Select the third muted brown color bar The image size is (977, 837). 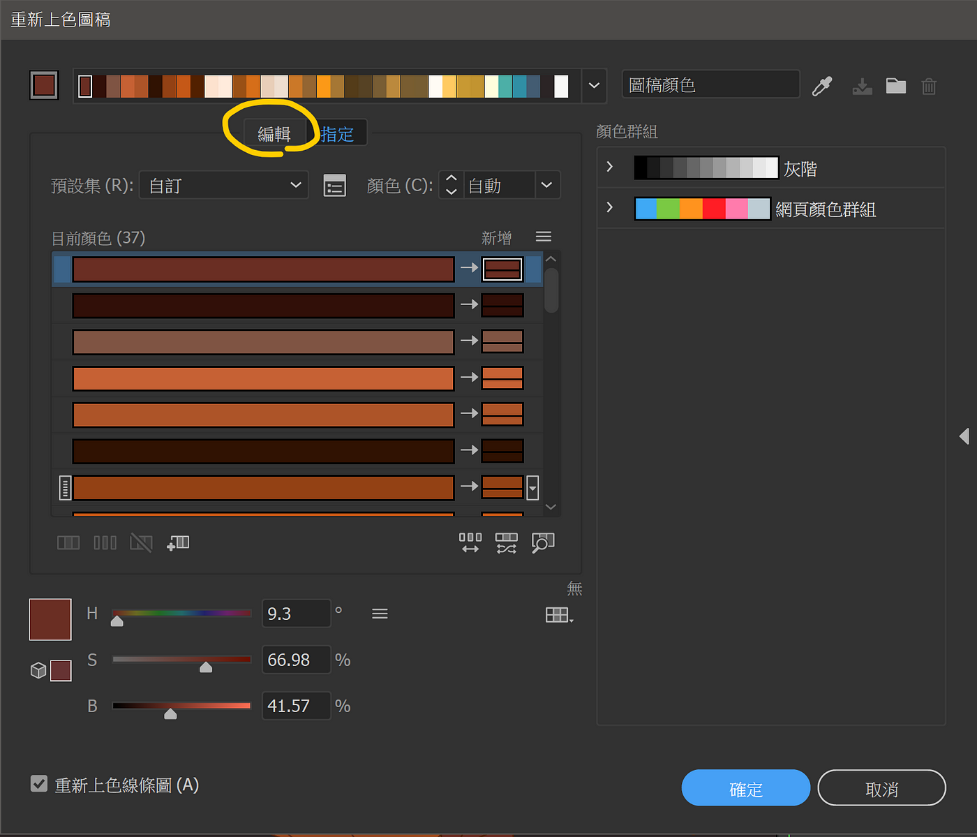264,341
